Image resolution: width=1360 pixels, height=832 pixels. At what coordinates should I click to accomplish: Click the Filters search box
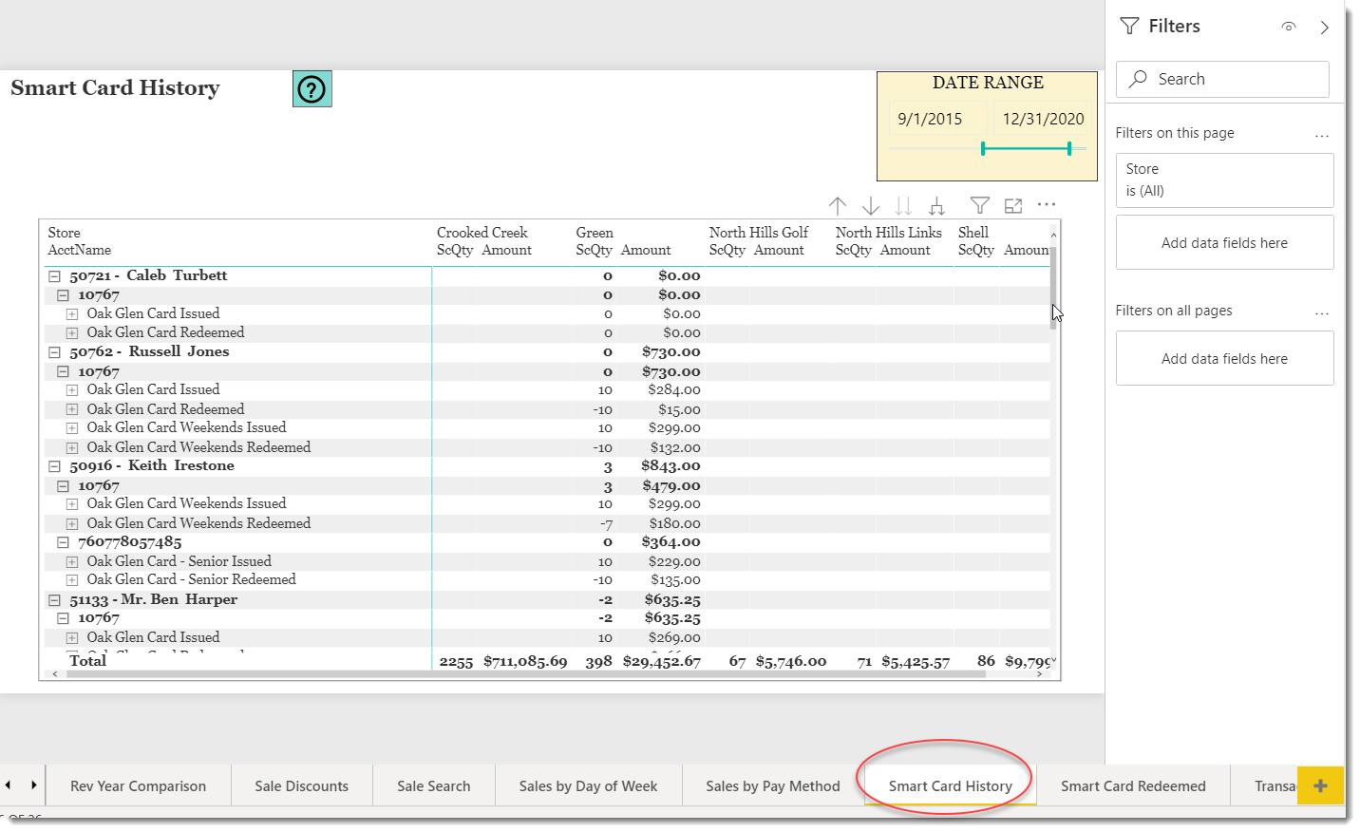[x=1221, y=79]
